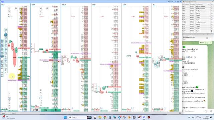Screen dimensions: 214x120
Task: Click the Инструмент column header in notifications
Action: point(186,4)
